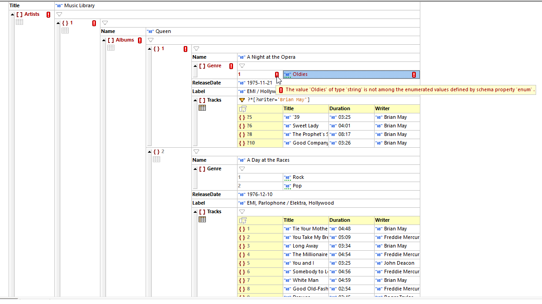Collapse the Artists array
The width and height of the screenshot is (542, 304).
pyautogui.click(x=13, y=14)
